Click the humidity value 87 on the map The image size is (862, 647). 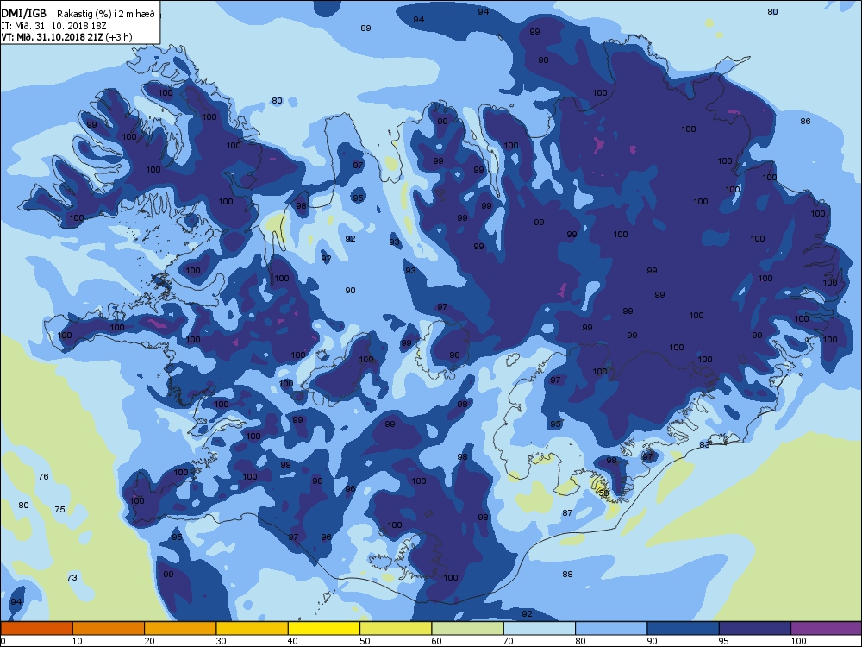tap(567, 512)
